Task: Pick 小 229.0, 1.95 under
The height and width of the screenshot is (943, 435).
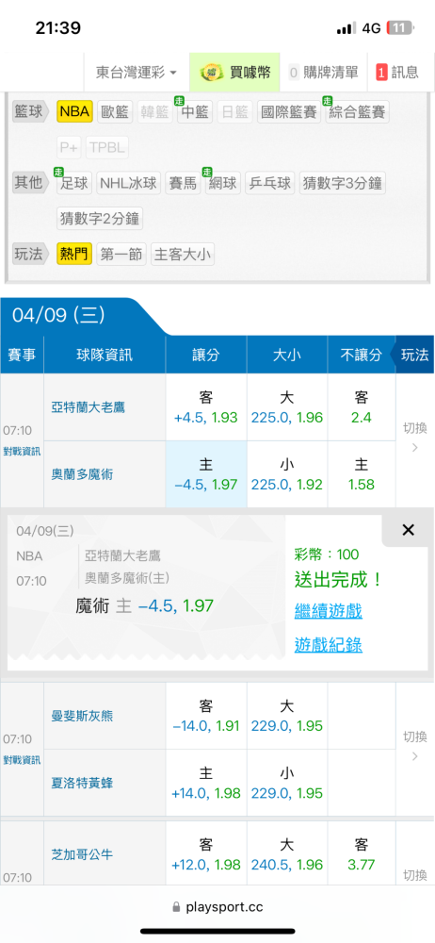Action: [286, 783]
